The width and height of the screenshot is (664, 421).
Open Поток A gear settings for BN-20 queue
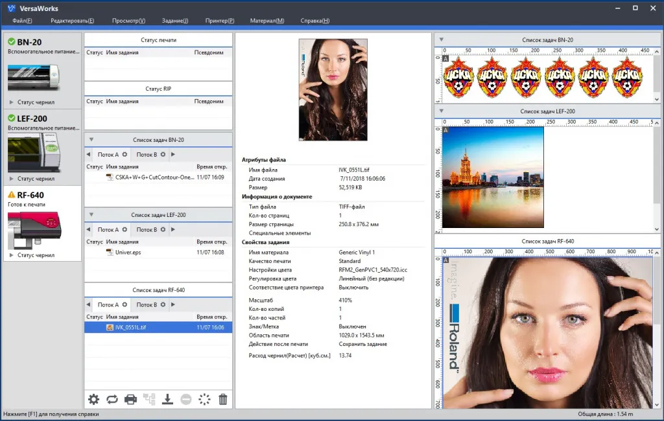[124, 155]
